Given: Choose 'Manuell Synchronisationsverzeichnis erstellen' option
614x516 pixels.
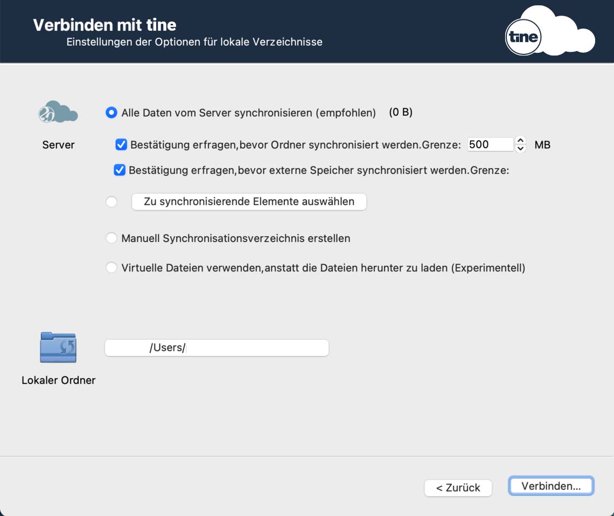Looking at the screenshot, I should pyautogui.click(x=111, y=238).
